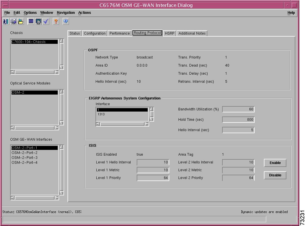Open the Actions menu
Viewport: 306px width, 226px height.
[x=85, y=13]
